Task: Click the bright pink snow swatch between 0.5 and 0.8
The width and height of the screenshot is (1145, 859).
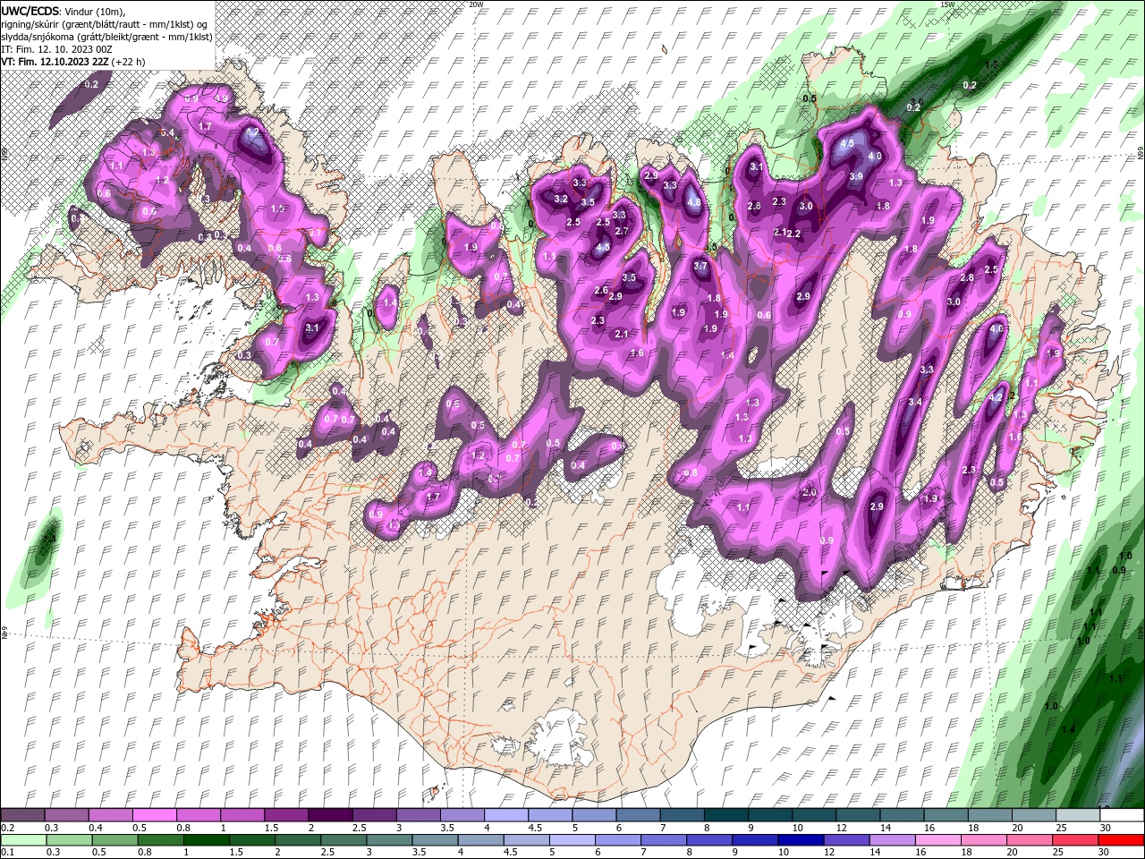Action: (155, 815)
